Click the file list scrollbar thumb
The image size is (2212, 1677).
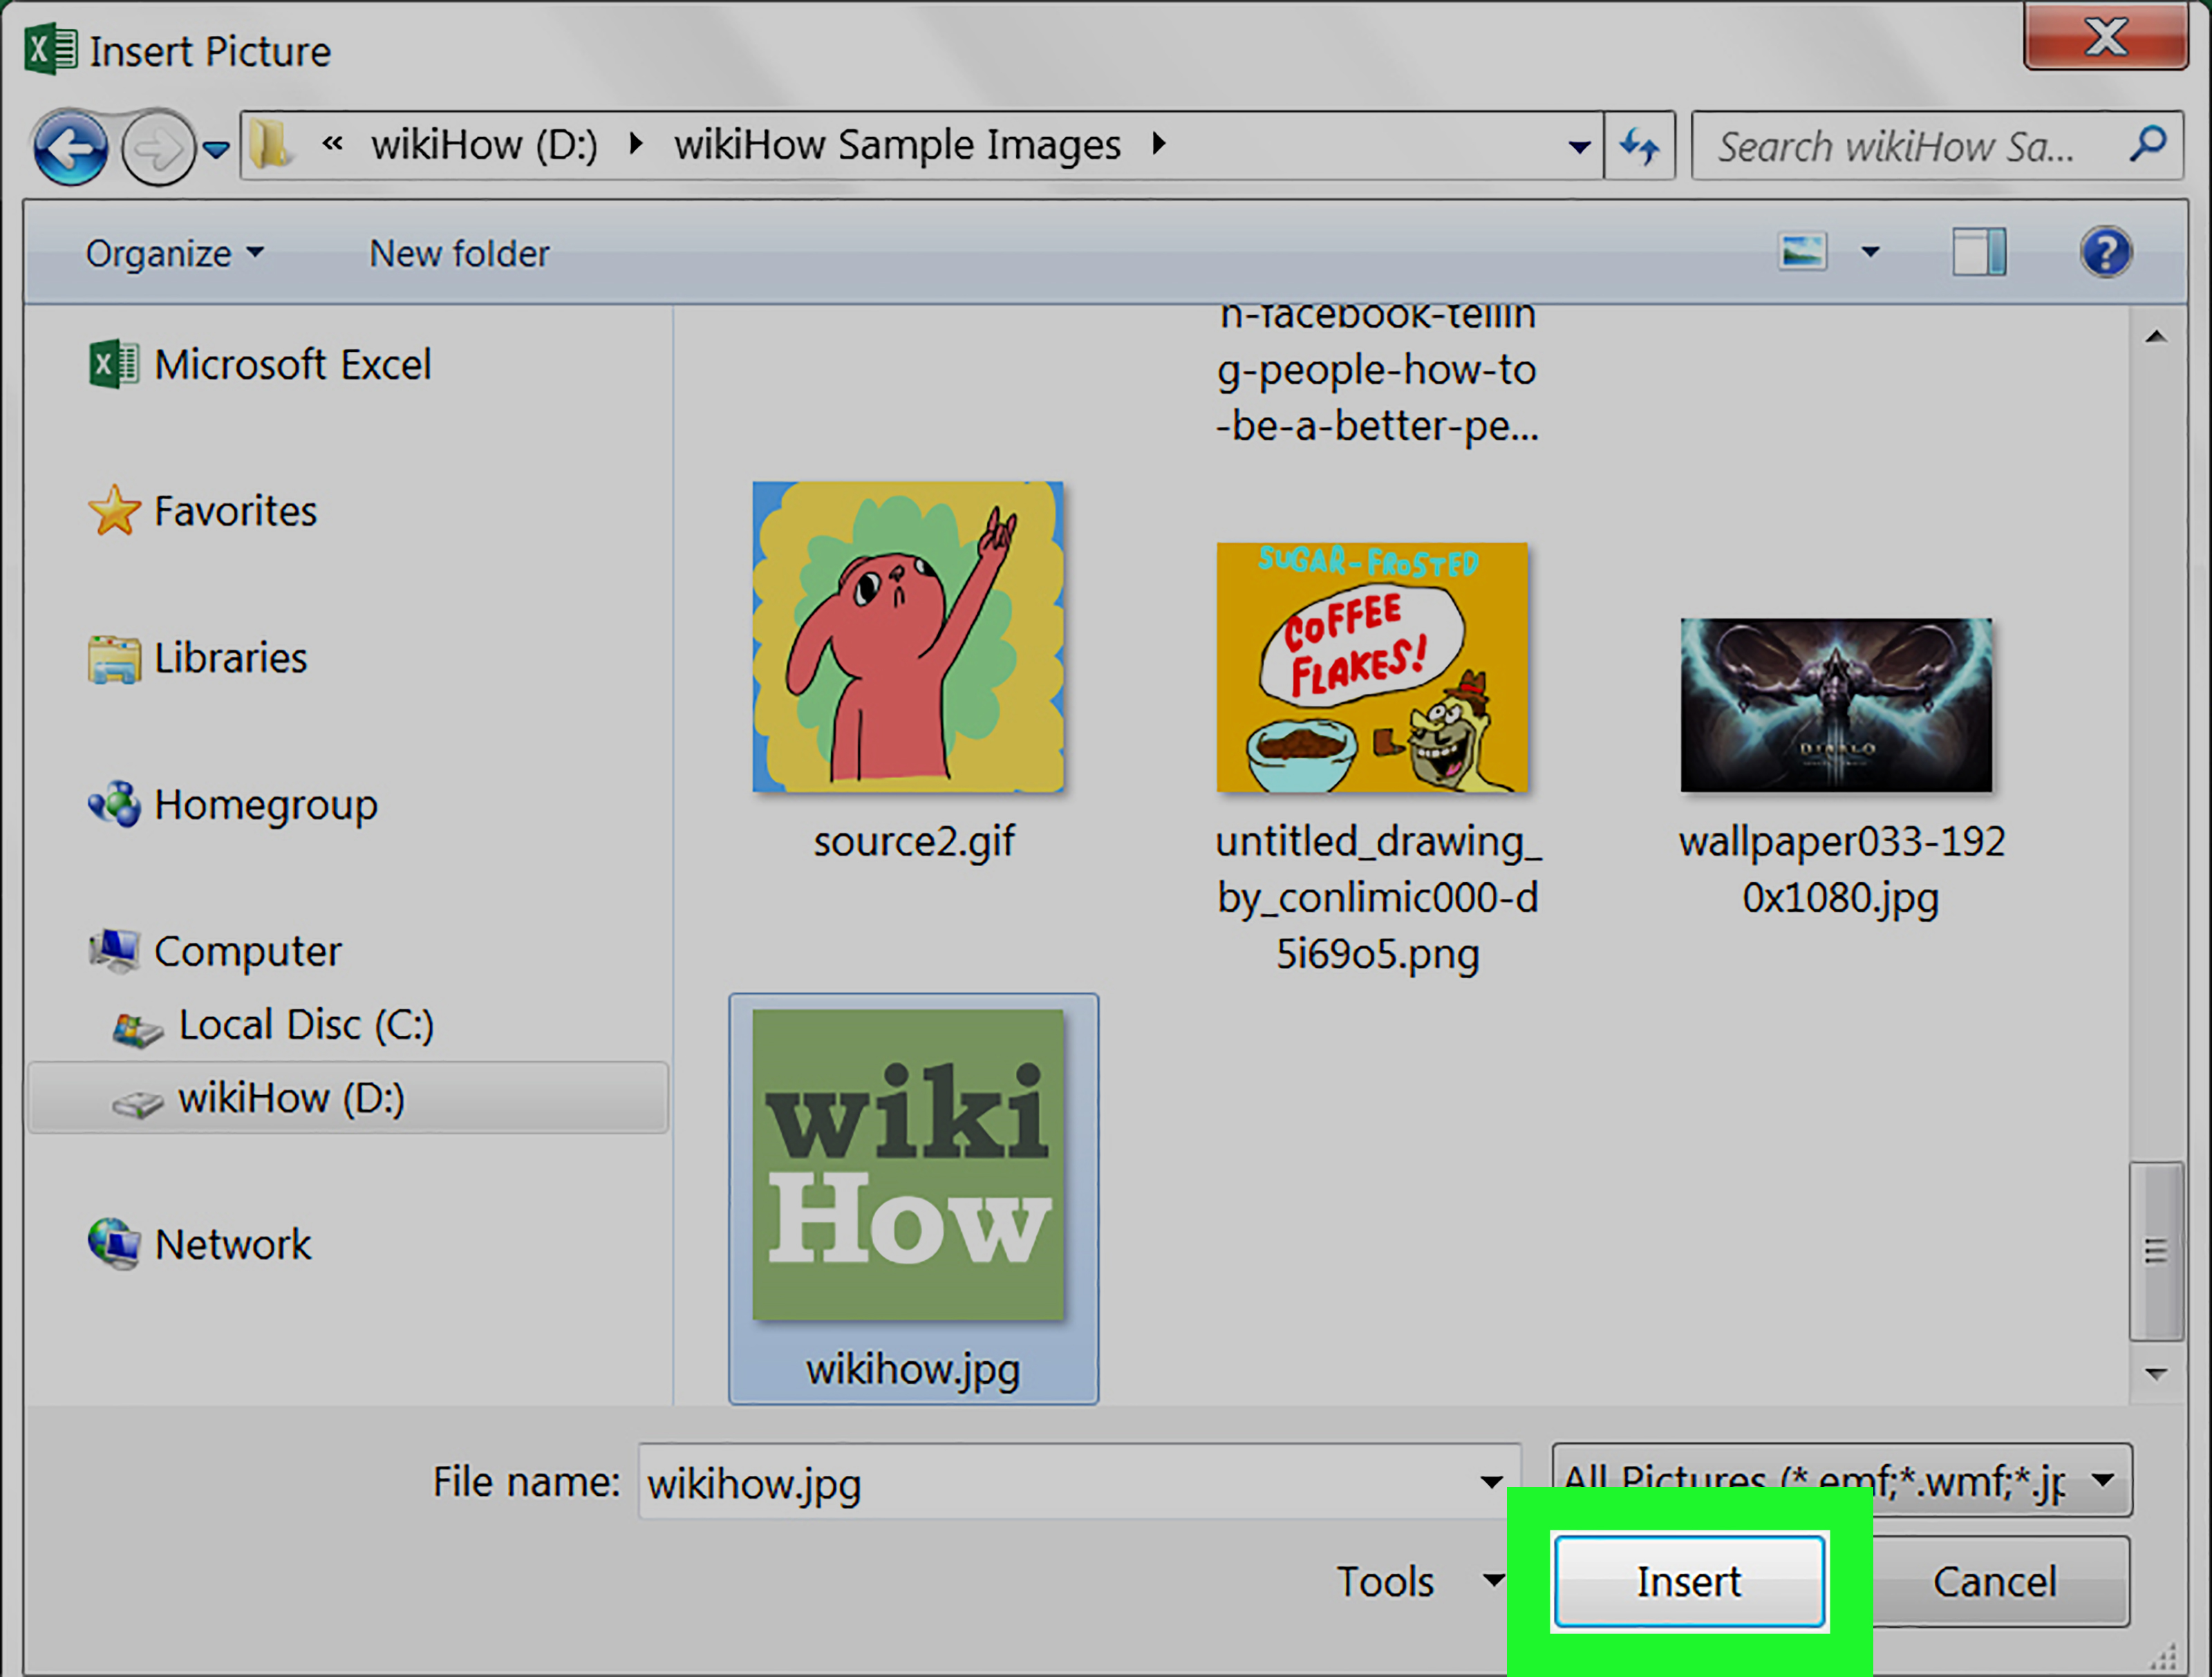(2156, 1251)
